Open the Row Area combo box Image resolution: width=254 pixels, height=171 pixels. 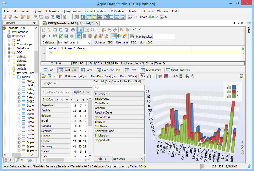click(x=128, y=159)
